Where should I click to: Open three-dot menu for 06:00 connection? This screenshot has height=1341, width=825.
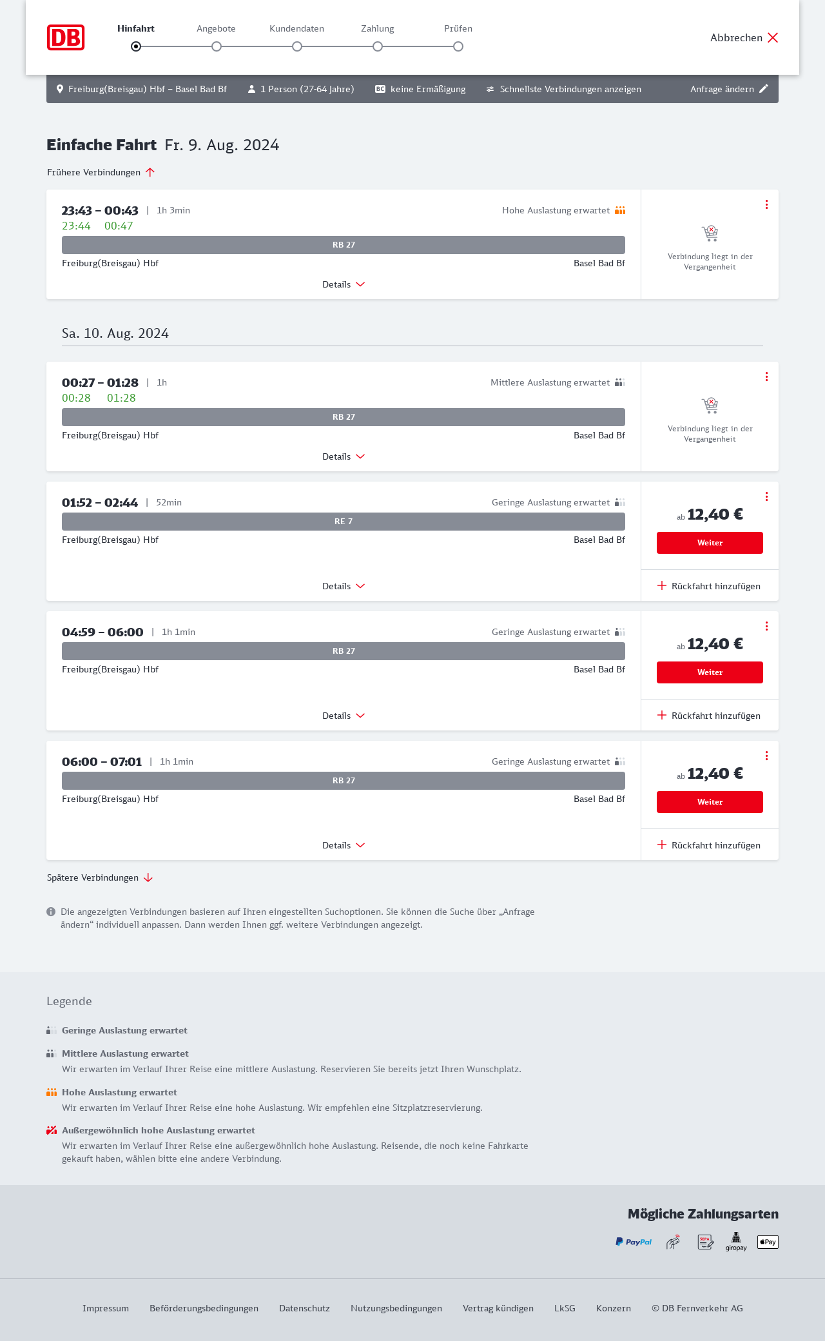pos(766,756)
